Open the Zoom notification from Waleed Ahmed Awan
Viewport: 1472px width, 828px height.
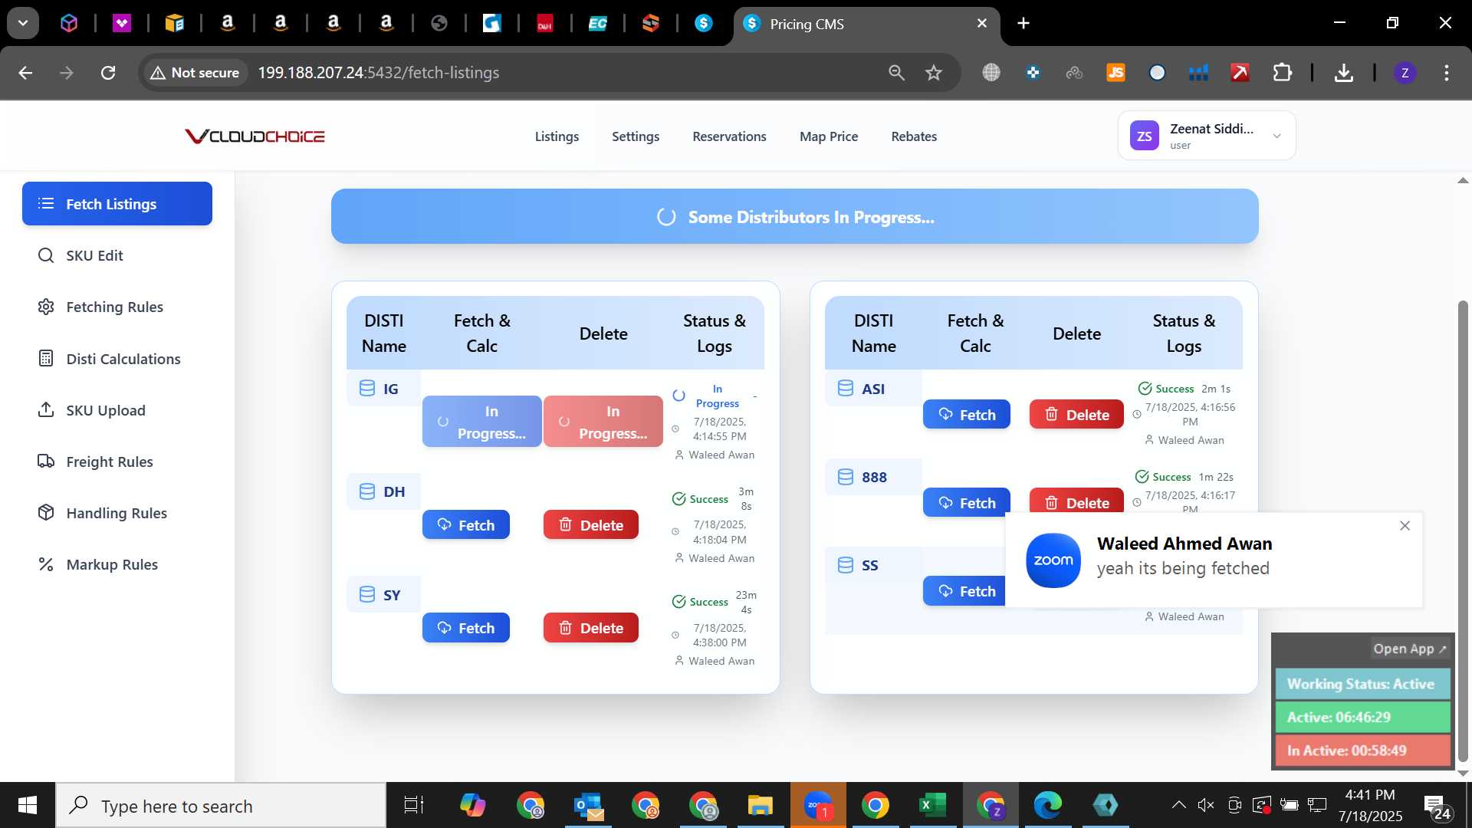click(x=1214, y=560)
